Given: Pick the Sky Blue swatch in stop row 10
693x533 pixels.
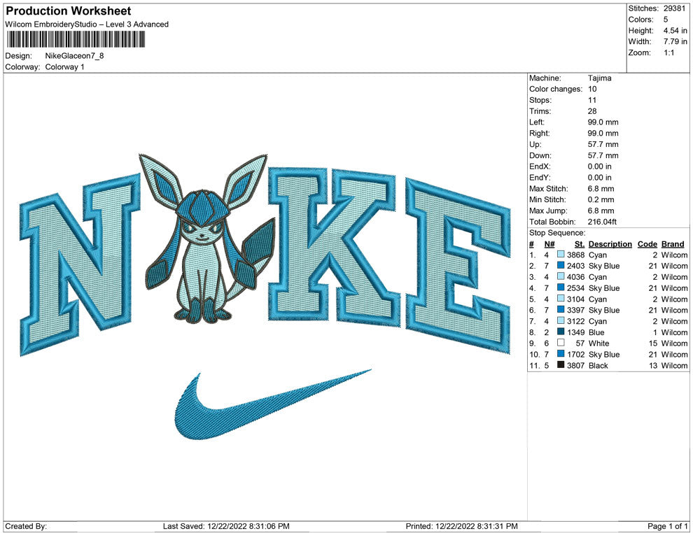Looking at the screenshot, I should 561,354.
